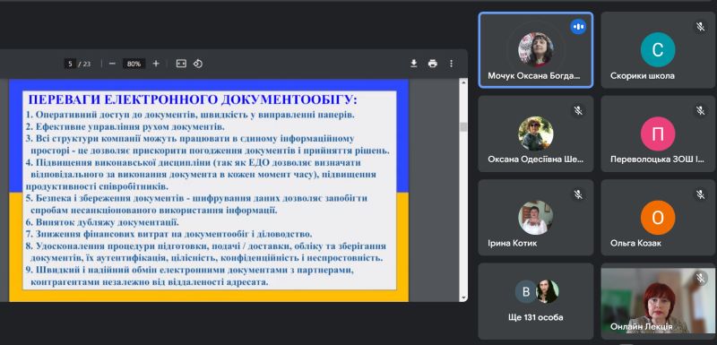Select Ірина Котик participant tile

(535, 217)
